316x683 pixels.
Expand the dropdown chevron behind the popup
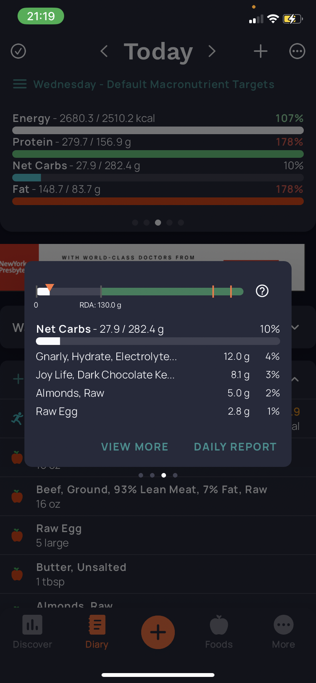295,327
